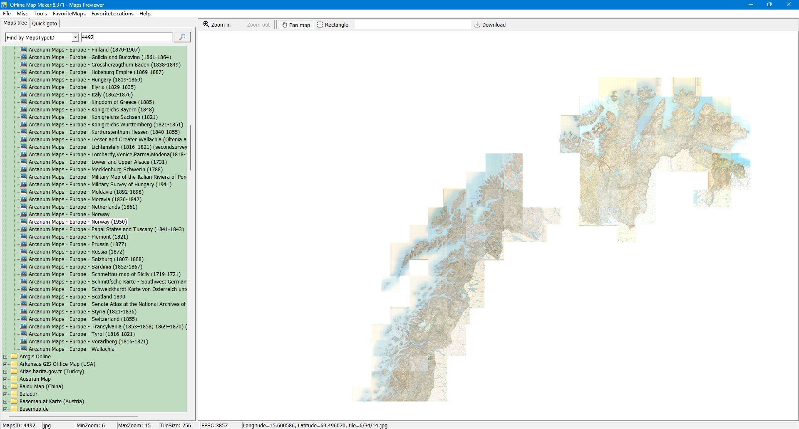The height and width of the screenshot is (429, 799).
Task: Expand the Austrian Map folder
Action: pyautogui.click(x=5, y=379)
